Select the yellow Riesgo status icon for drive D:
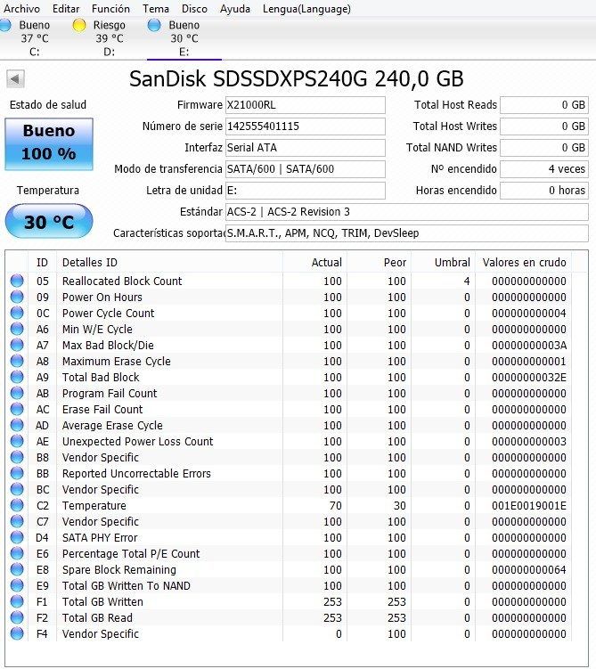 [x=79, y=25]
